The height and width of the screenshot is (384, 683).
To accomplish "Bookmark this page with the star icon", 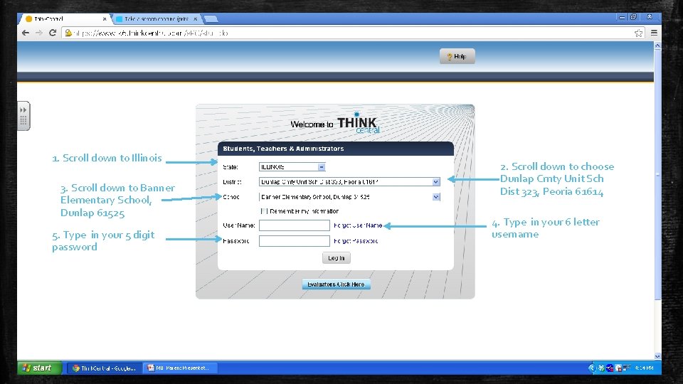I will (638, 33).
